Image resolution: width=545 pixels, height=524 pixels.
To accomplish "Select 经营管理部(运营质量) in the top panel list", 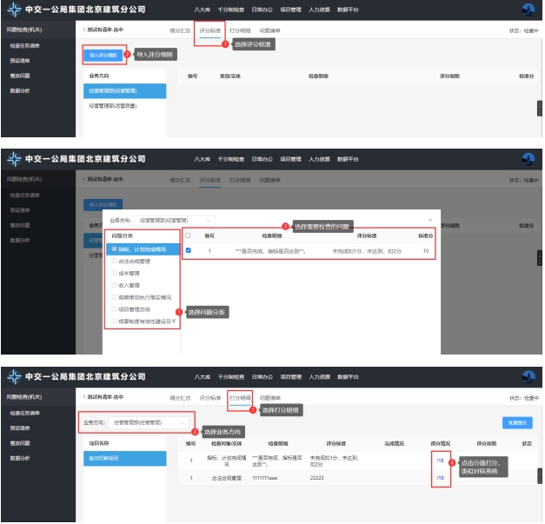I will pyautogui.click(x=117, y=107).
